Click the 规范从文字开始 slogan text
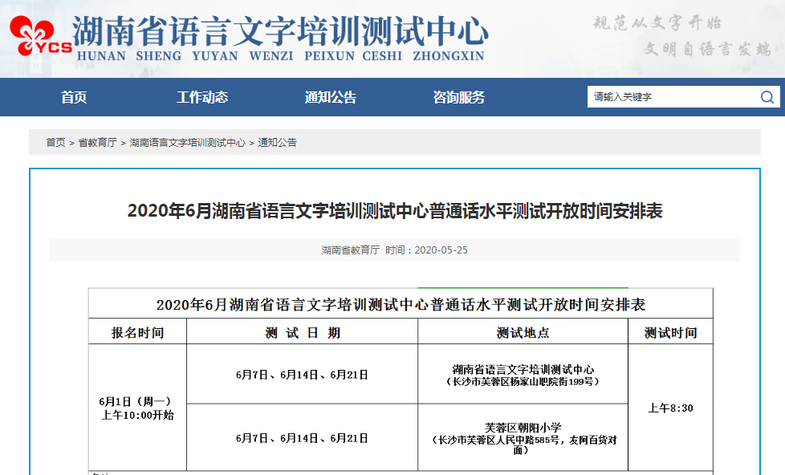The height and width of the screenshot is (475, 785). [657, 25]
